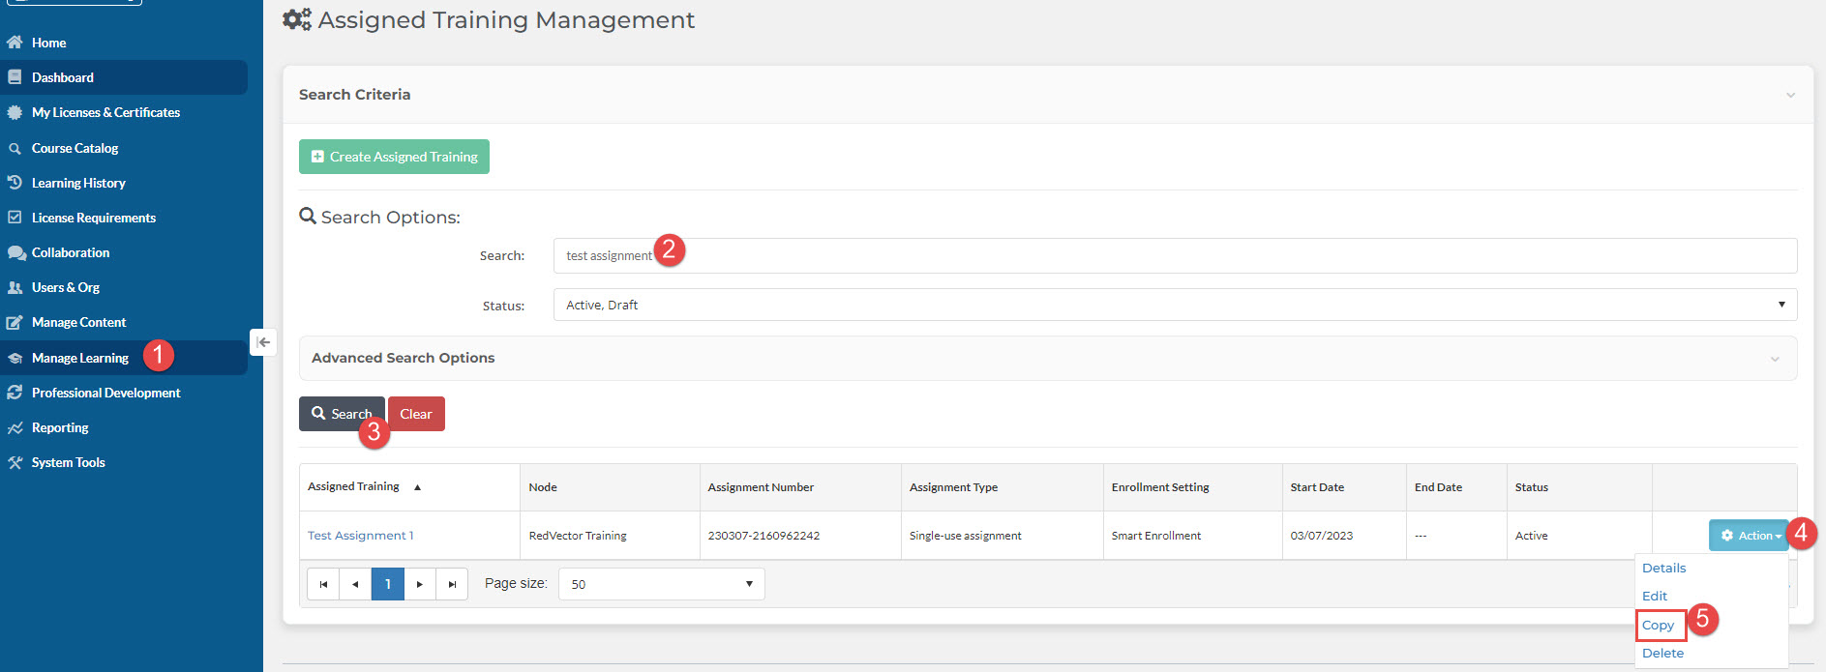Viewport: 1826px width, 672px height.
Task: Go to the last results page
Action: pos(452,584)
